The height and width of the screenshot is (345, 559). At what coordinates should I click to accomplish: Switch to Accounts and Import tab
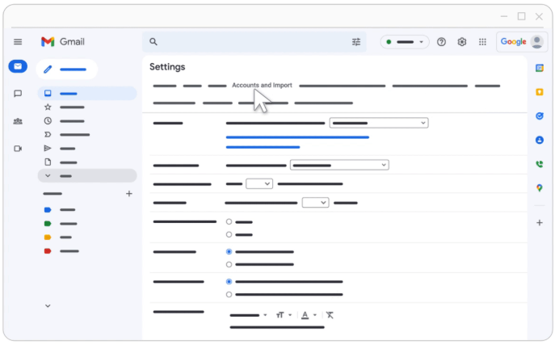[x=262, y=85]
